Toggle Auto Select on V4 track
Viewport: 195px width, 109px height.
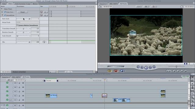[23, 88]
